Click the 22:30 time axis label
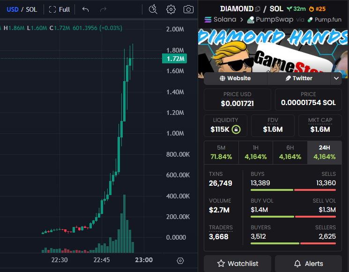Viewport: 349px width, 272px height. [59, 260]
